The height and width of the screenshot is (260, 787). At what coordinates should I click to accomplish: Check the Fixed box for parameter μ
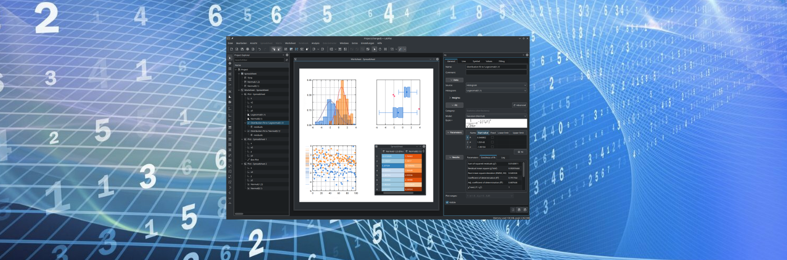493,147
